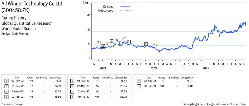Click the 2025 year label on the axis

coord(206,68)
